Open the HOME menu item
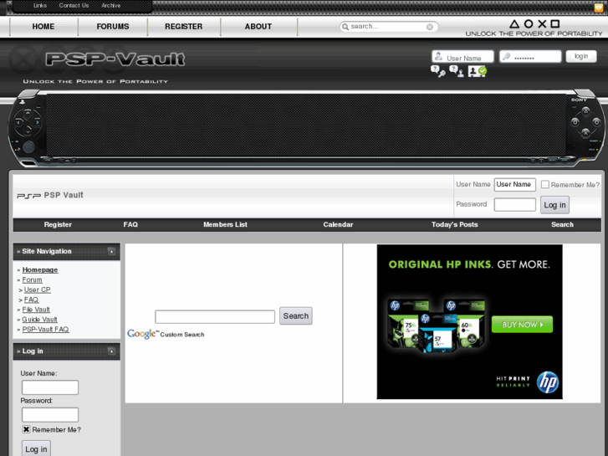Screen dimensions: 608x456 (43, 27)
